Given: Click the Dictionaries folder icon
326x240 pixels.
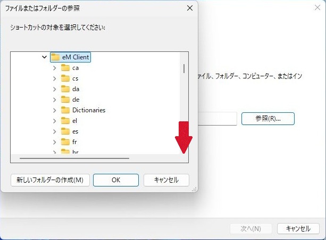Looking at the screenshot, I should click(x=65, y=110).
